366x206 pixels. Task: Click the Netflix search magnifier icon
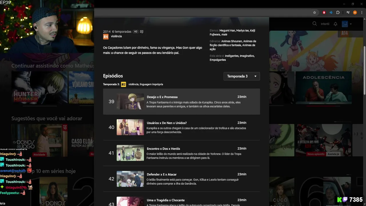[315, 24]
